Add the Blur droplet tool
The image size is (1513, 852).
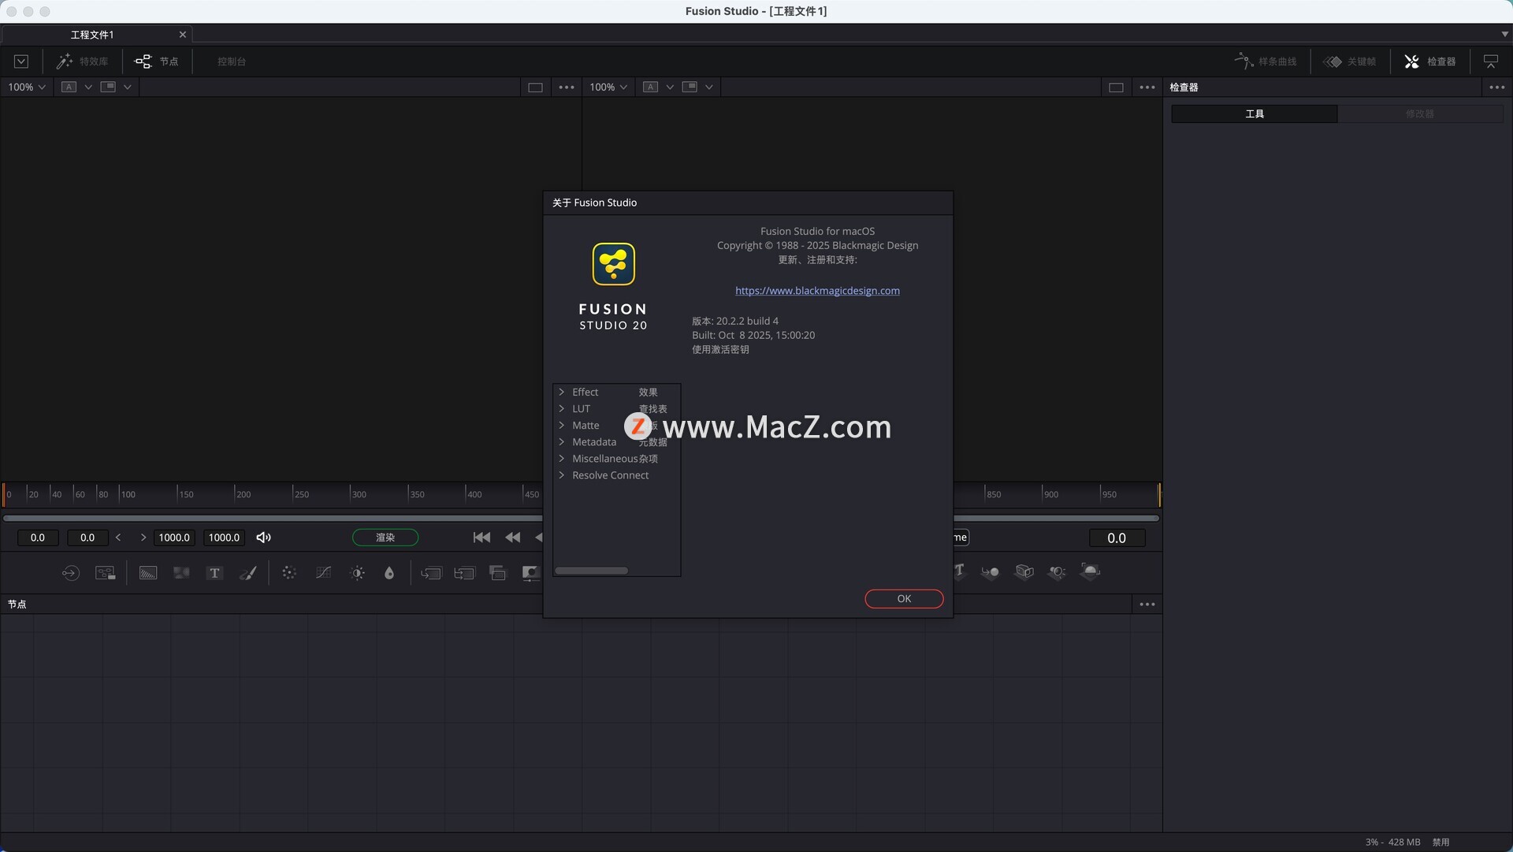pos(389,573)
